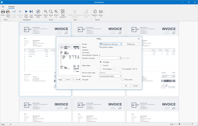
Task: Click the Number of copies field
Action: coord(109,58)
